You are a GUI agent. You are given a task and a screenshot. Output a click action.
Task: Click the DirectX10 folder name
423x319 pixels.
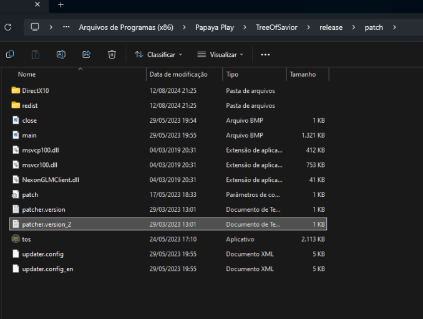pos(36,90)
